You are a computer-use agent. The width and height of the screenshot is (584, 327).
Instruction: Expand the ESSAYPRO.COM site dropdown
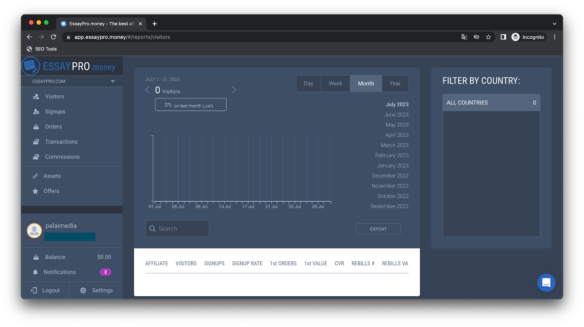point(113,81)
